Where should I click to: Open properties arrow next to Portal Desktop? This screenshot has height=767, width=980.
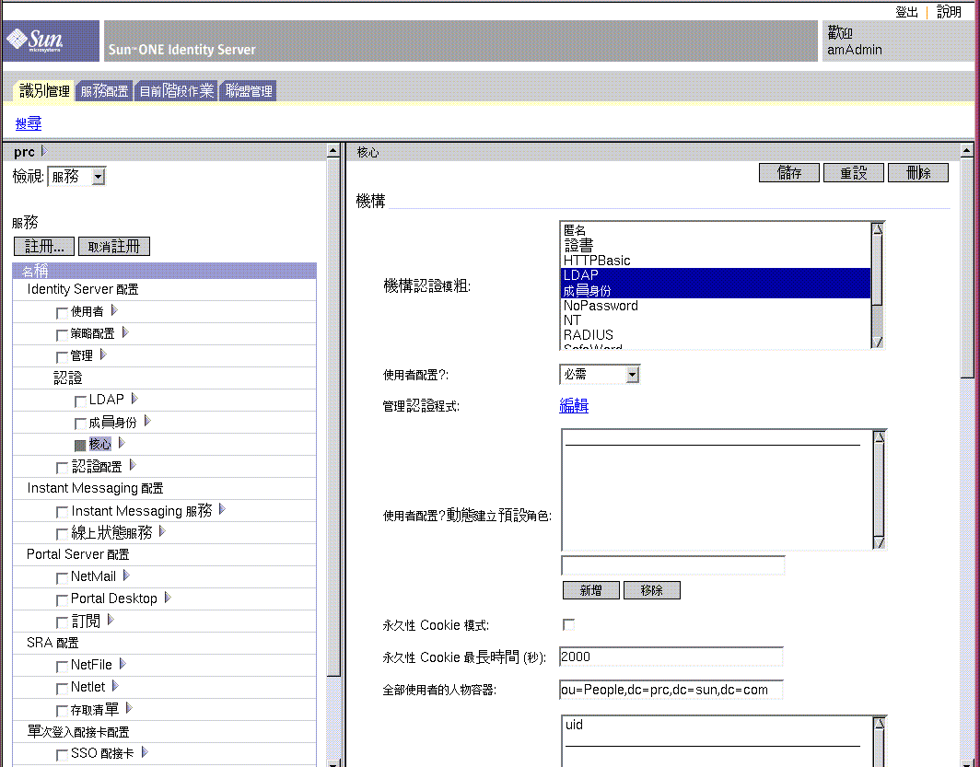click(168, 598)
